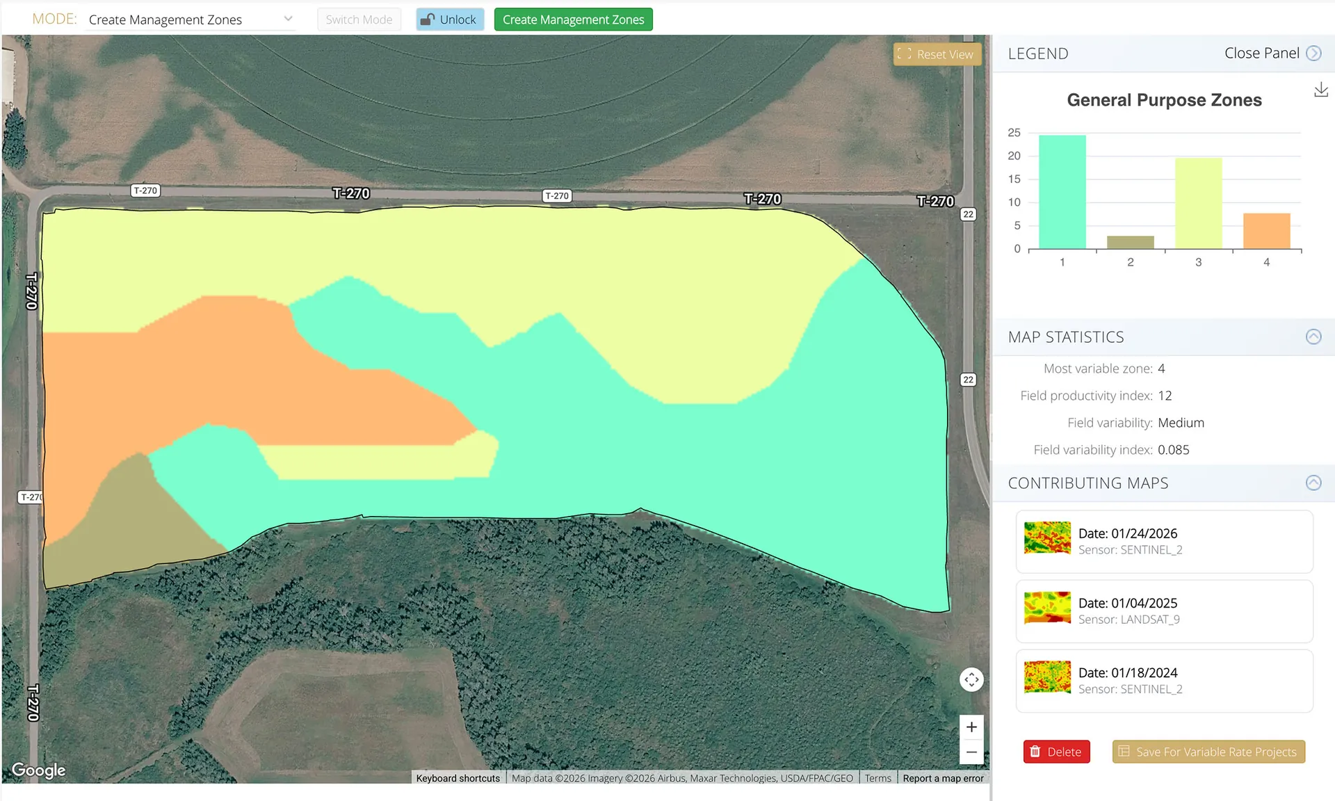
Task: Click the zone 1 bar in the chart
Action: [1062, 192]
